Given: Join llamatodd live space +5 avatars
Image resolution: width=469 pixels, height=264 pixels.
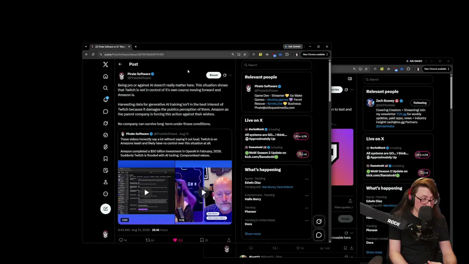Looking at the screenshot, I should pos(302,154).
